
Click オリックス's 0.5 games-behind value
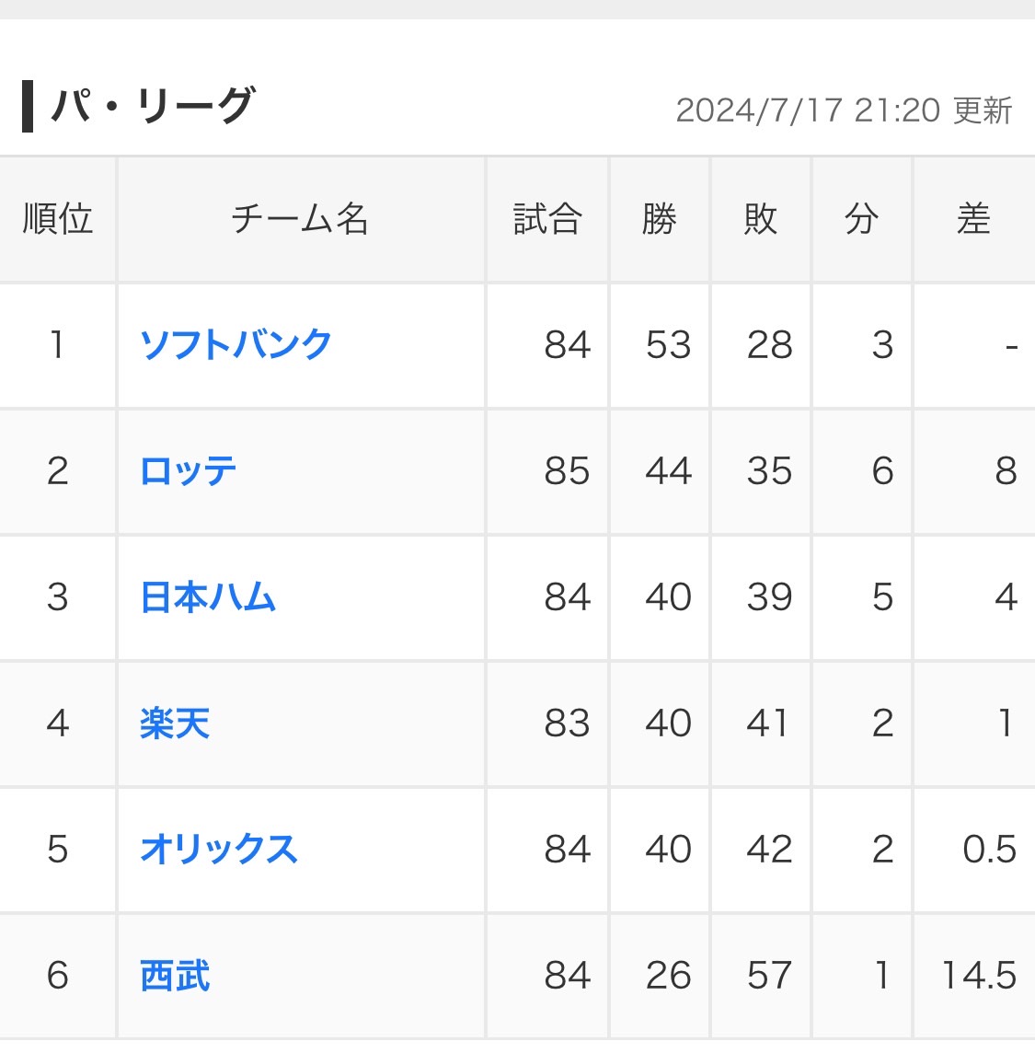click(x=989, y=850)
